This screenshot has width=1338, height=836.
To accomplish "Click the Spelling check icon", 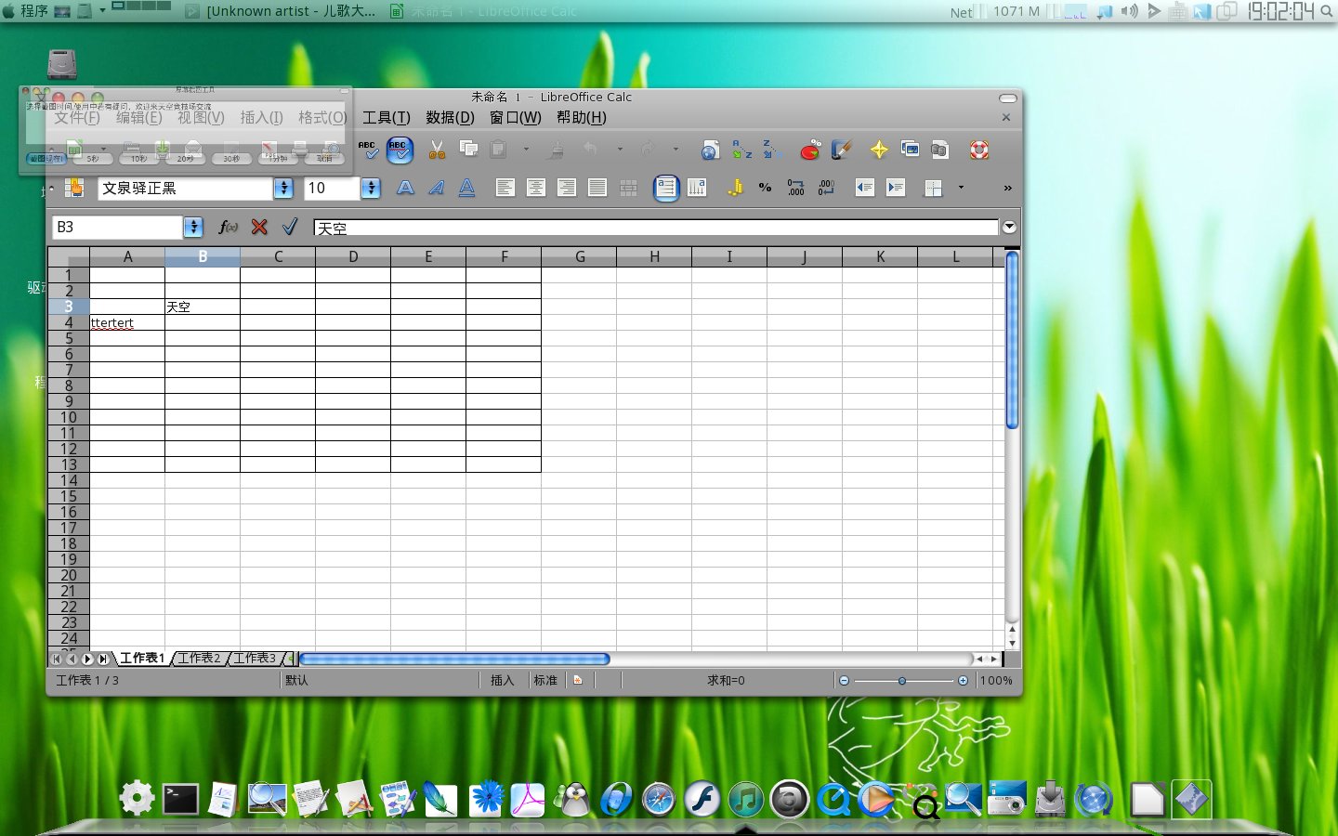I will (369, 150).
